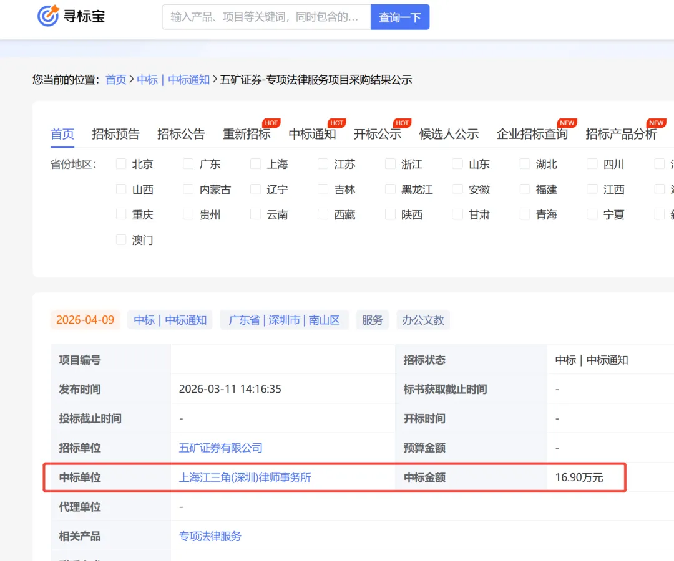This screenshot has height=561, width=674.
Task: Click the 2026-04-09 date tag
Action: pyautogui.click(x=85, y=320)
